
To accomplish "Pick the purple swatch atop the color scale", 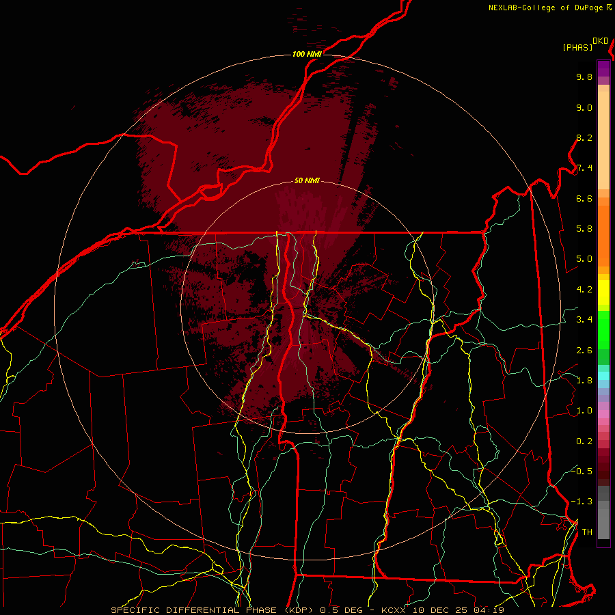I will point(603,68).
